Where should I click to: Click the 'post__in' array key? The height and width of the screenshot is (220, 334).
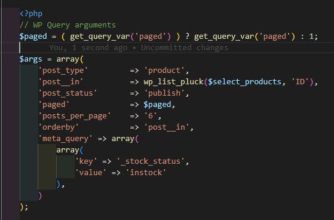(x=61, y=82)
